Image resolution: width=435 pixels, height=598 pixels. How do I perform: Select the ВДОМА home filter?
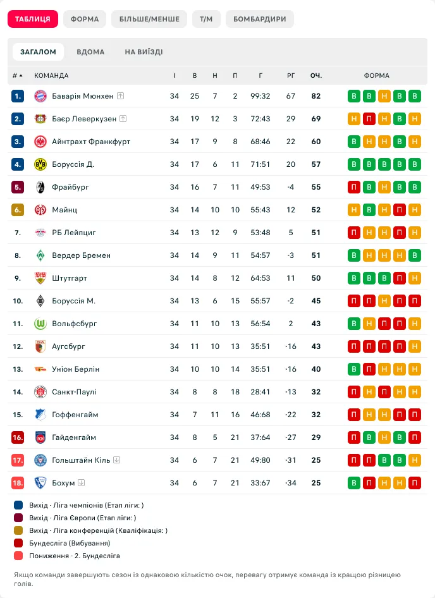click(x=90, y=52)
